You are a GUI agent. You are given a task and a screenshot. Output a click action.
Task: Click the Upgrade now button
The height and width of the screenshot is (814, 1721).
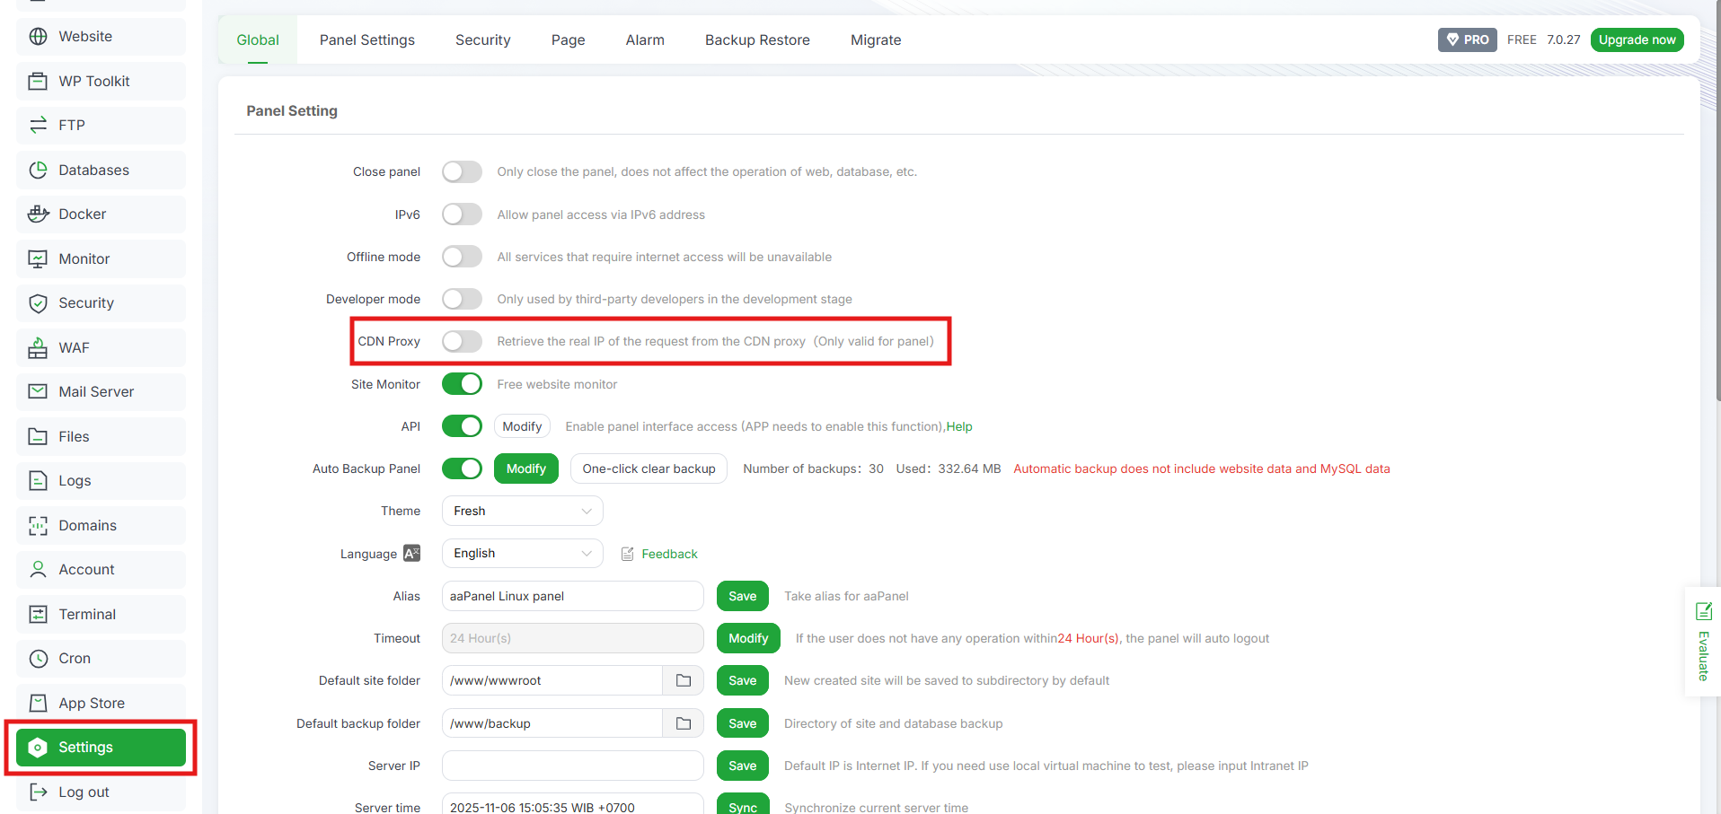[x=1637, y=39]
